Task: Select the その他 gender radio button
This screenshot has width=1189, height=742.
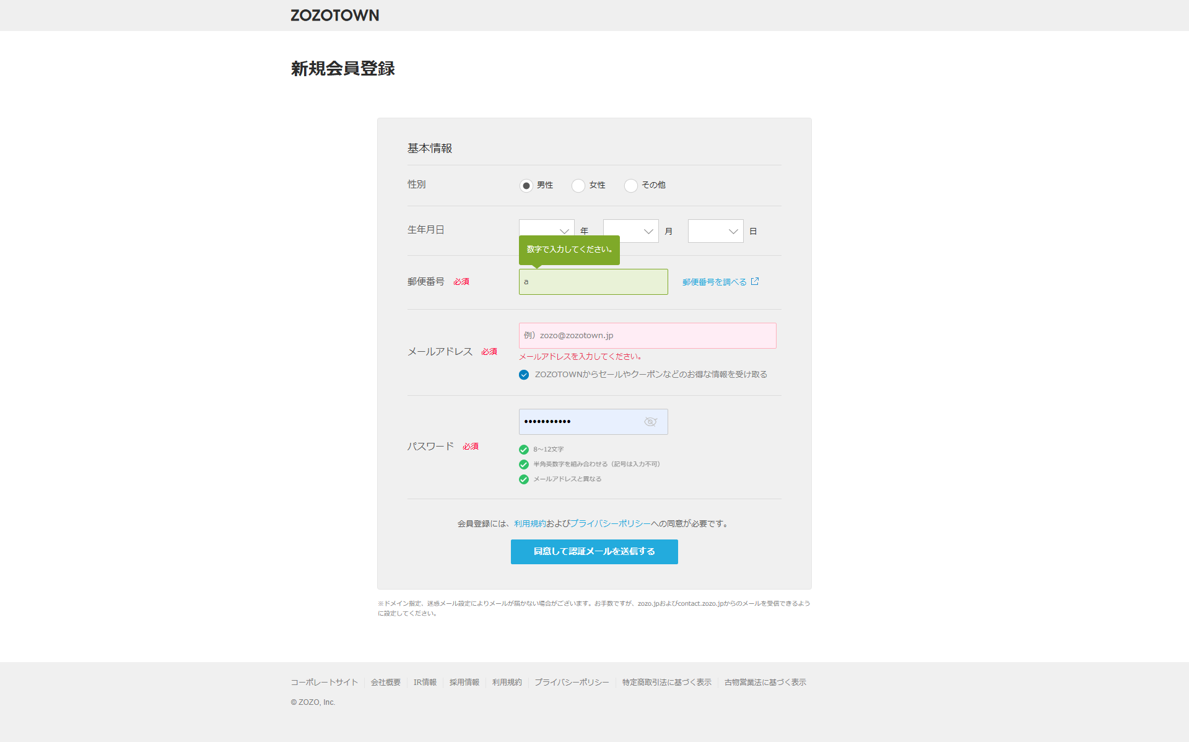Action: coord(631,185)
